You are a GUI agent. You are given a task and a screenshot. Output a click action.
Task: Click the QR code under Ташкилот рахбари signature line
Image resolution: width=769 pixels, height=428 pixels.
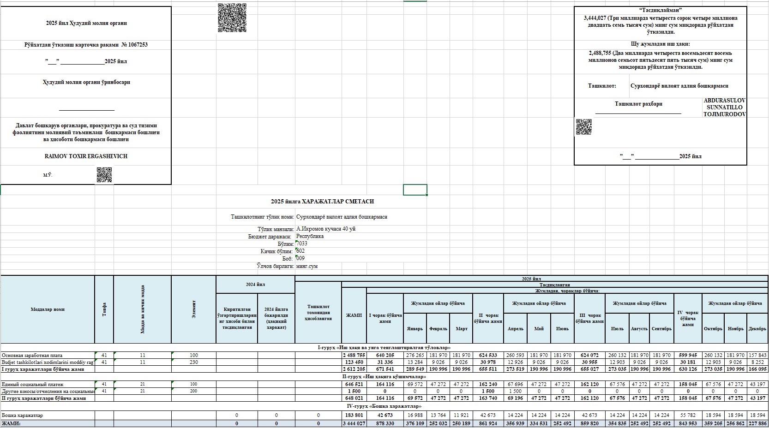coord(583,127)
